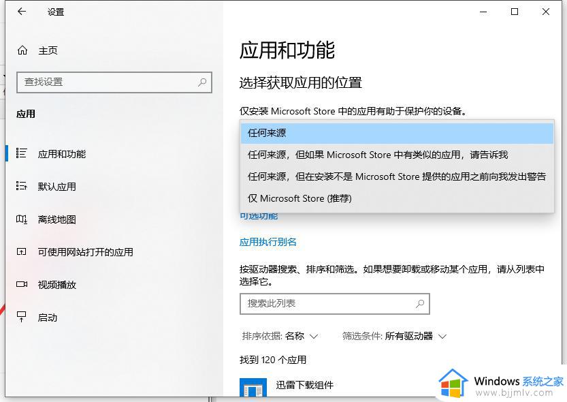This screenshot has width=567, height=402.
Task: Click the back arrow in Settings
Action: tap(22, 12)
